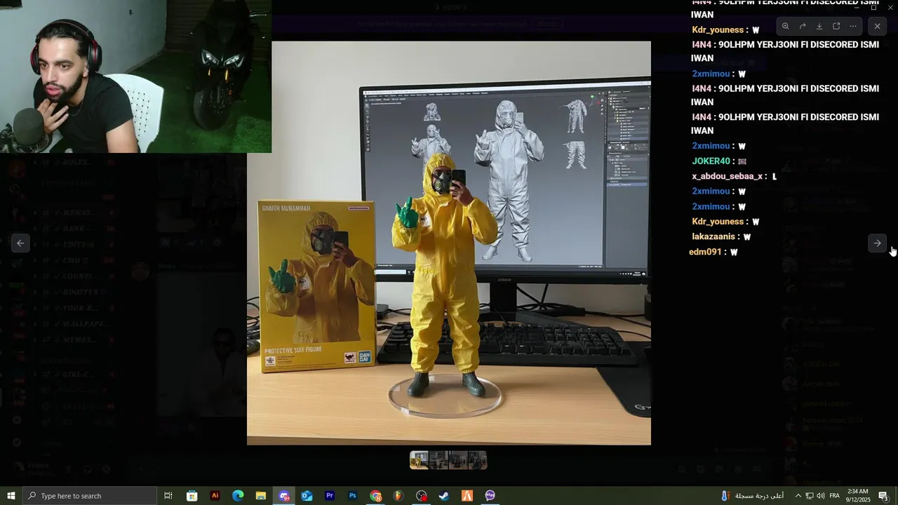
Task: Open the purple chat-bubble taskbar icon
Action: 490,496
